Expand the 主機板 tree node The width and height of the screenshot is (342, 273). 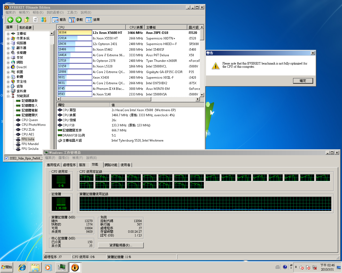(8, 34)
